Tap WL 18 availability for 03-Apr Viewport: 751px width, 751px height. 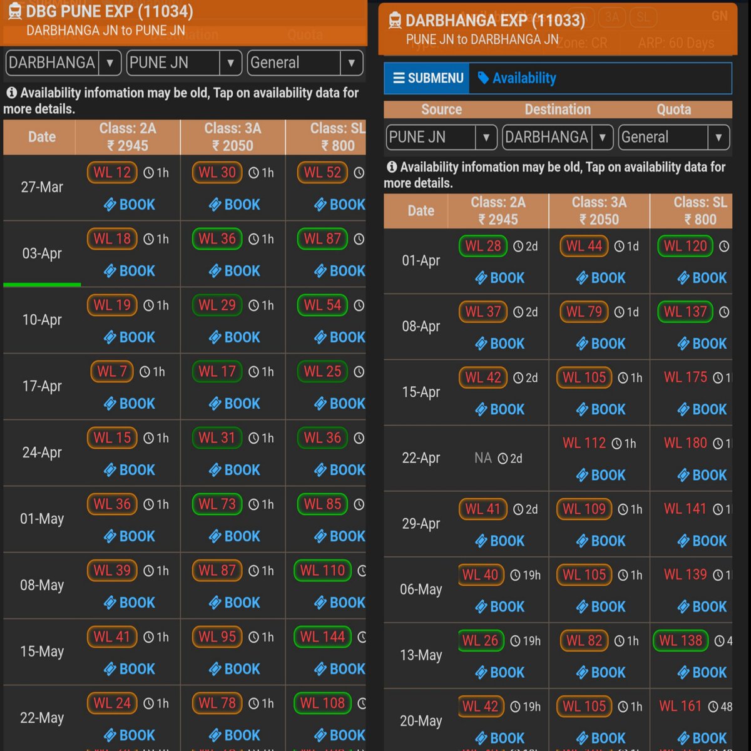coord(112,238)
